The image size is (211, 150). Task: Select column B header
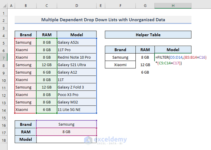pos(26,6)
